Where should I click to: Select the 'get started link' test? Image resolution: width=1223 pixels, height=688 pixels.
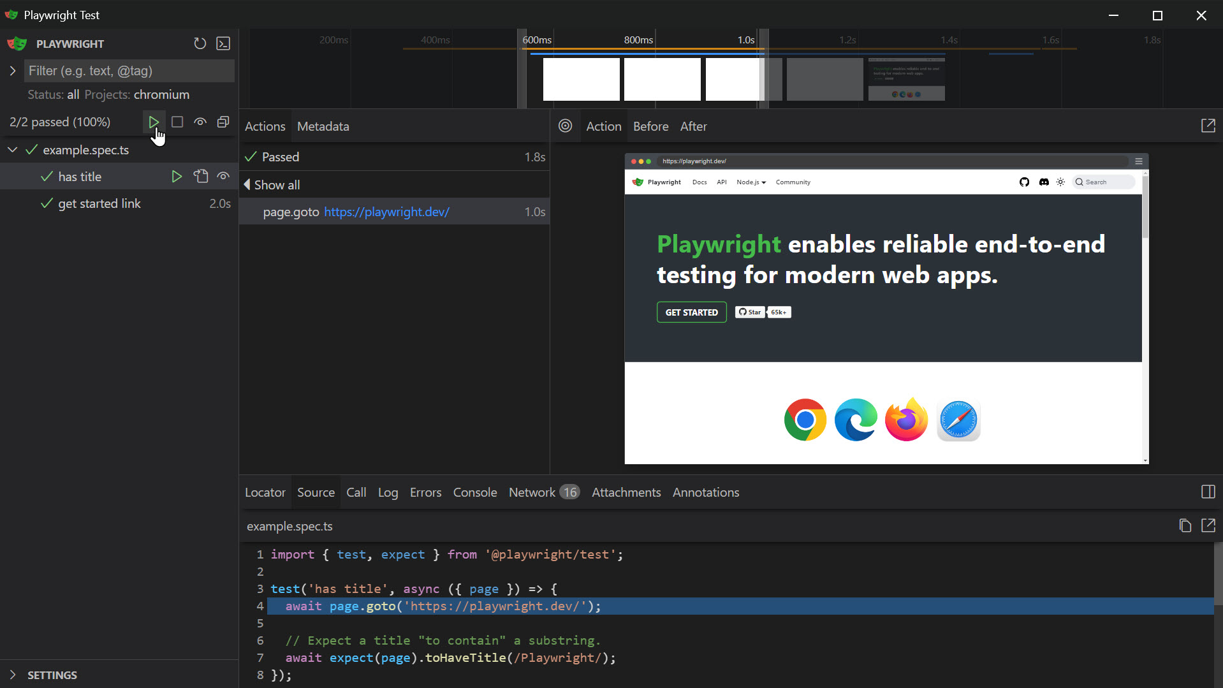119,203
